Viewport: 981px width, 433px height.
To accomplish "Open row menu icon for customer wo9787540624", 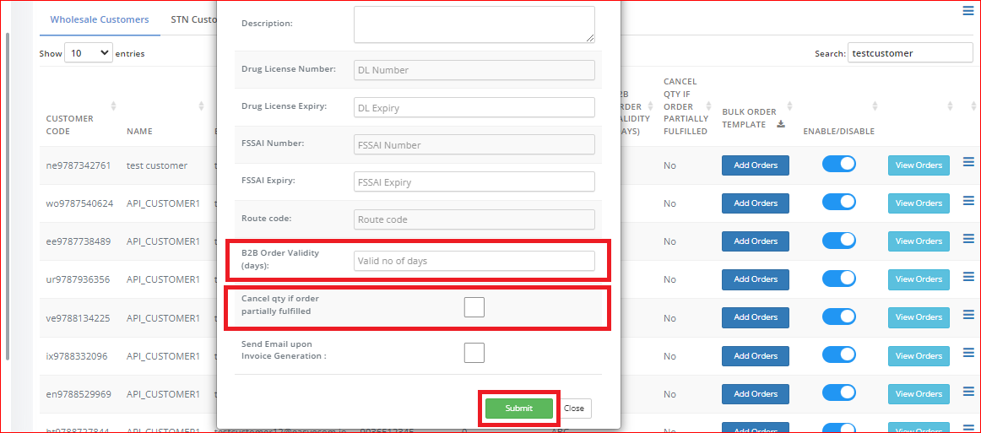I will coord(968,201).
